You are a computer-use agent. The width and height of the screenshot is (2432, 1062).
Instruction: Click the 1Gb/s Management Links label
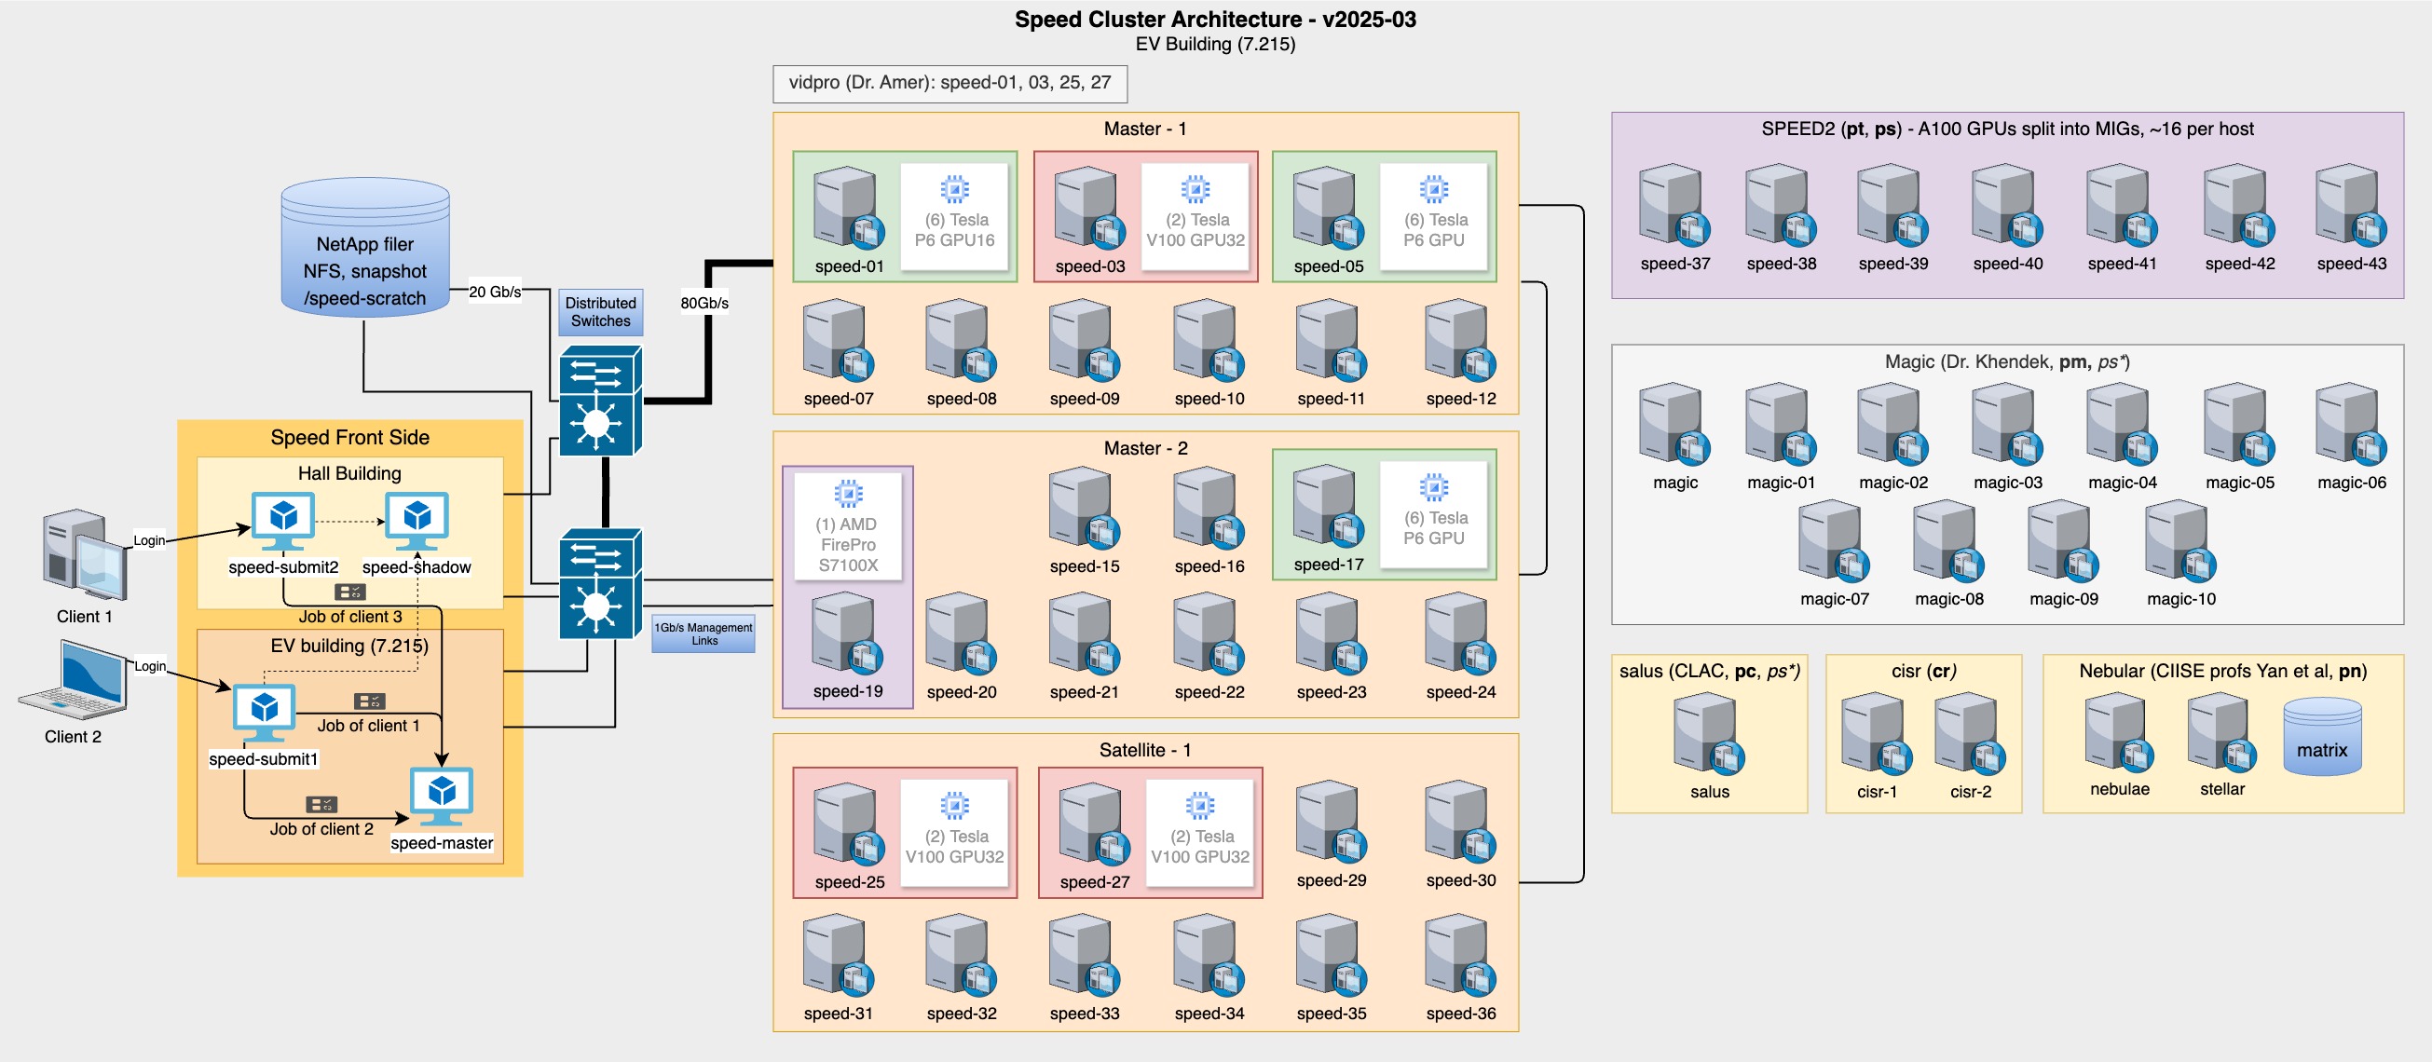pos(704,633)
